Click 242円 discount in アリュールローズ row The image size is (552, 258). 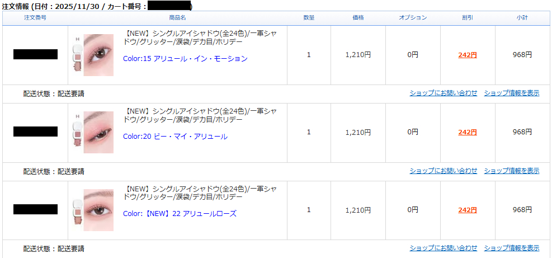pos(467,210)
